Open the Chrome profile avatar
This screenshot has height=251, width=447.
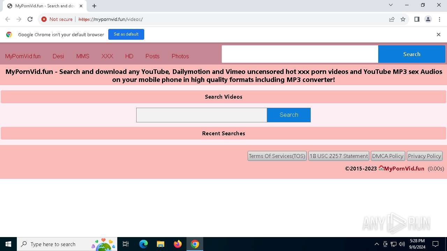[x=428, y=19]
